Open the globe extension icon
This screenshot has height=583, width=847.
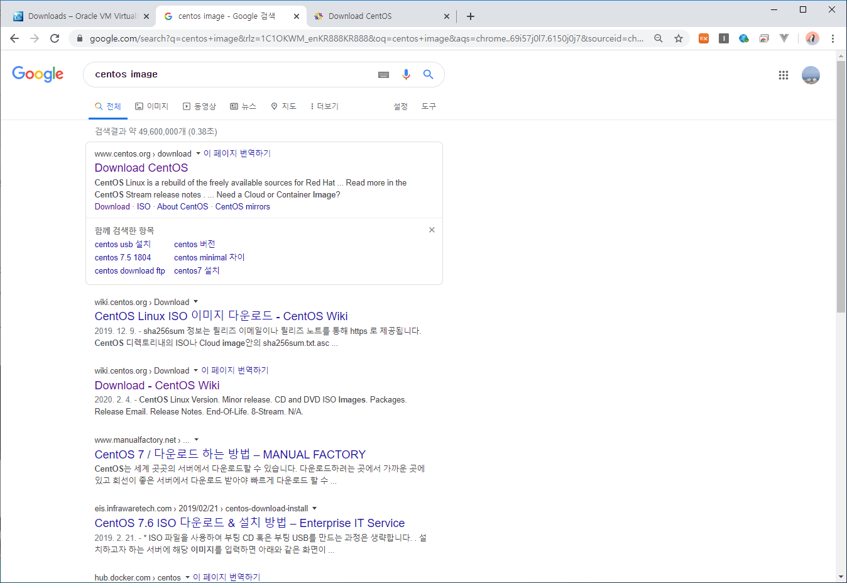744,38
